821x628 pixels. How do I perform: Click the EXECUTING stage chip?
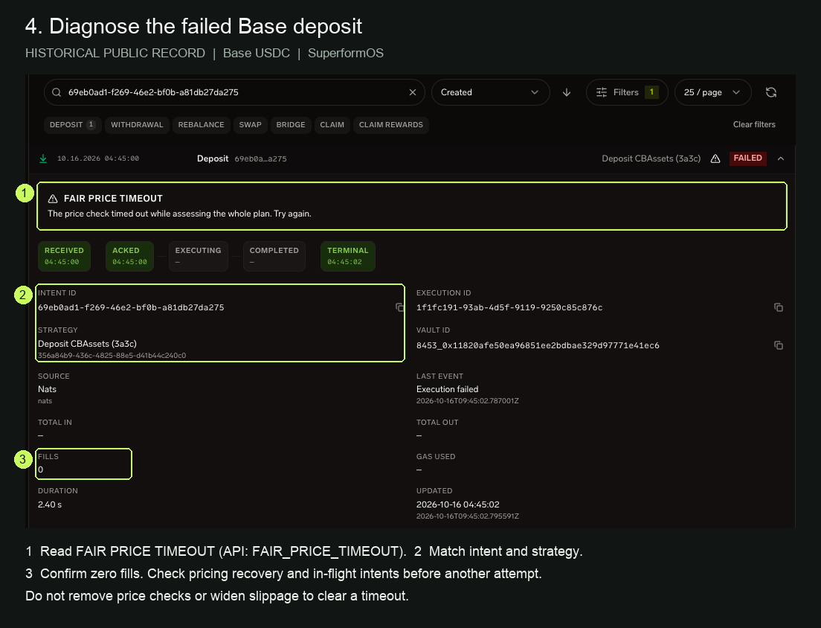[198, 256]
